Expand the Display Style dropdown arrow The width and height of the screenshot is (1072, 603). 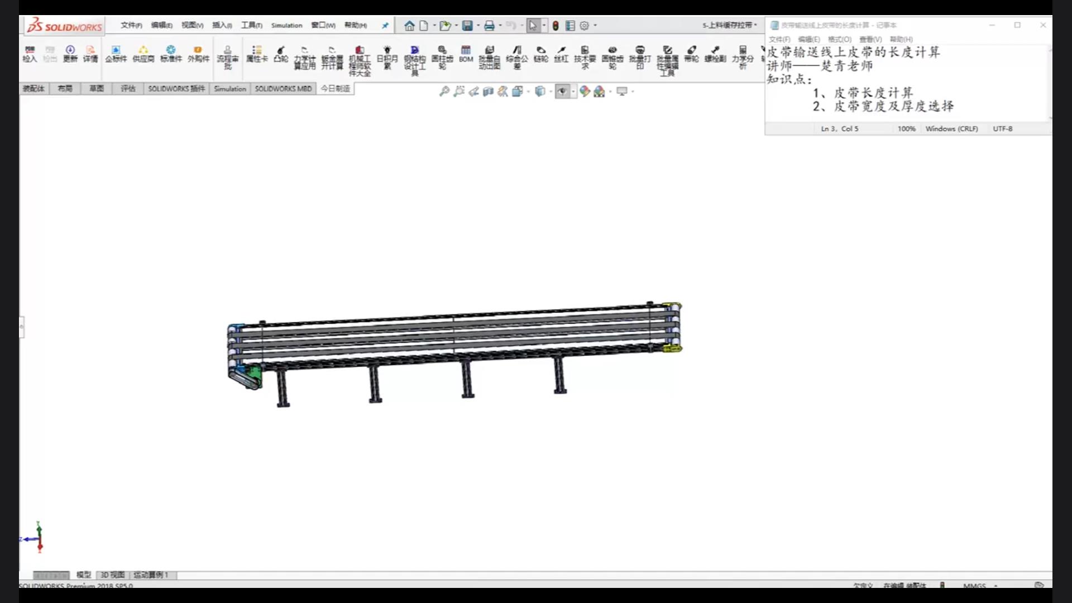(x=551, y=92)
